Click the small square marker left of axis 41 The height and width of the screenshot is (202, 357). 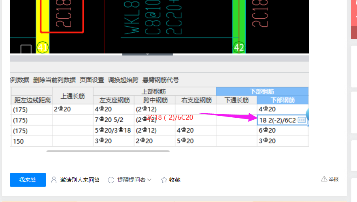pos(26,49)
